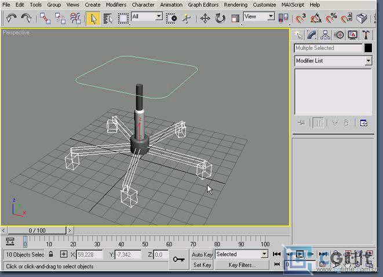Toggle Absolute/Offset transform type-in mode

click(x=64, y=254)
